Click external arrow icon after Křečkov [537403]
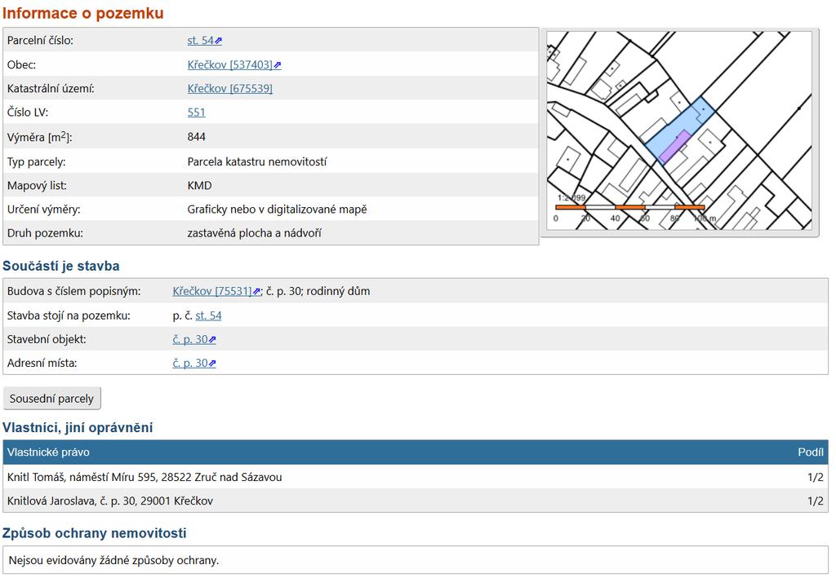836x578 pixels. tap(278, 65)
